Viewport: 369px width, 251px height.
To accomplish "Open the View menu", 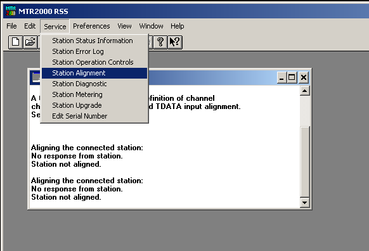I will coord(124,26).
